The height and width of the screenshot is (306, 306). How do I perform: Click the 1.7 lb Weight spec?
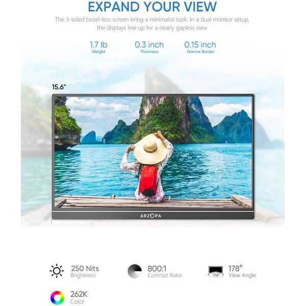click(x=98, y=47)
